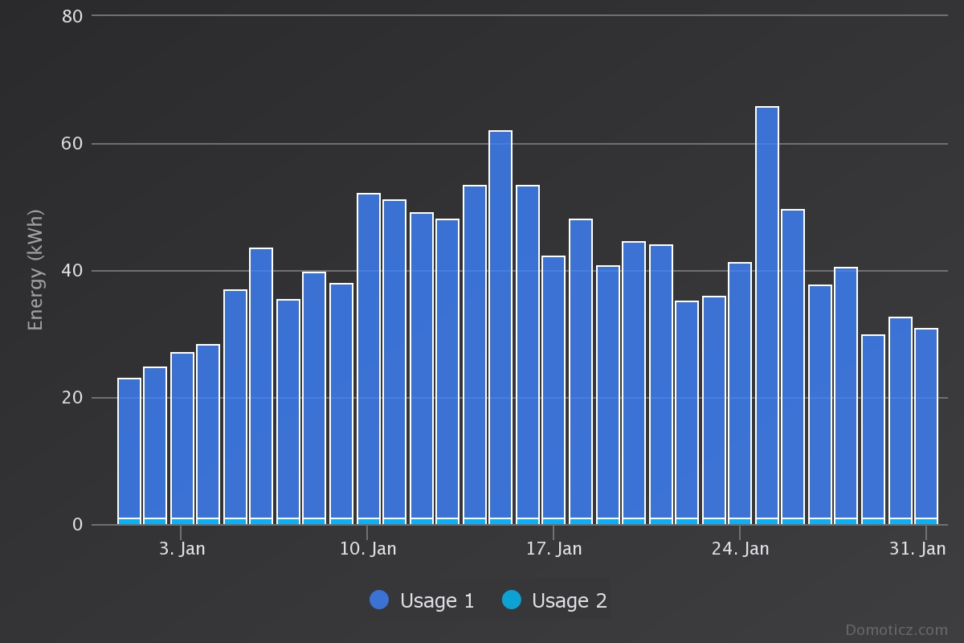This screenshot has height=643, width=964.
Task: Click the 3. Jan axis label
Action: pyautogui.click(x=182, y=549)
